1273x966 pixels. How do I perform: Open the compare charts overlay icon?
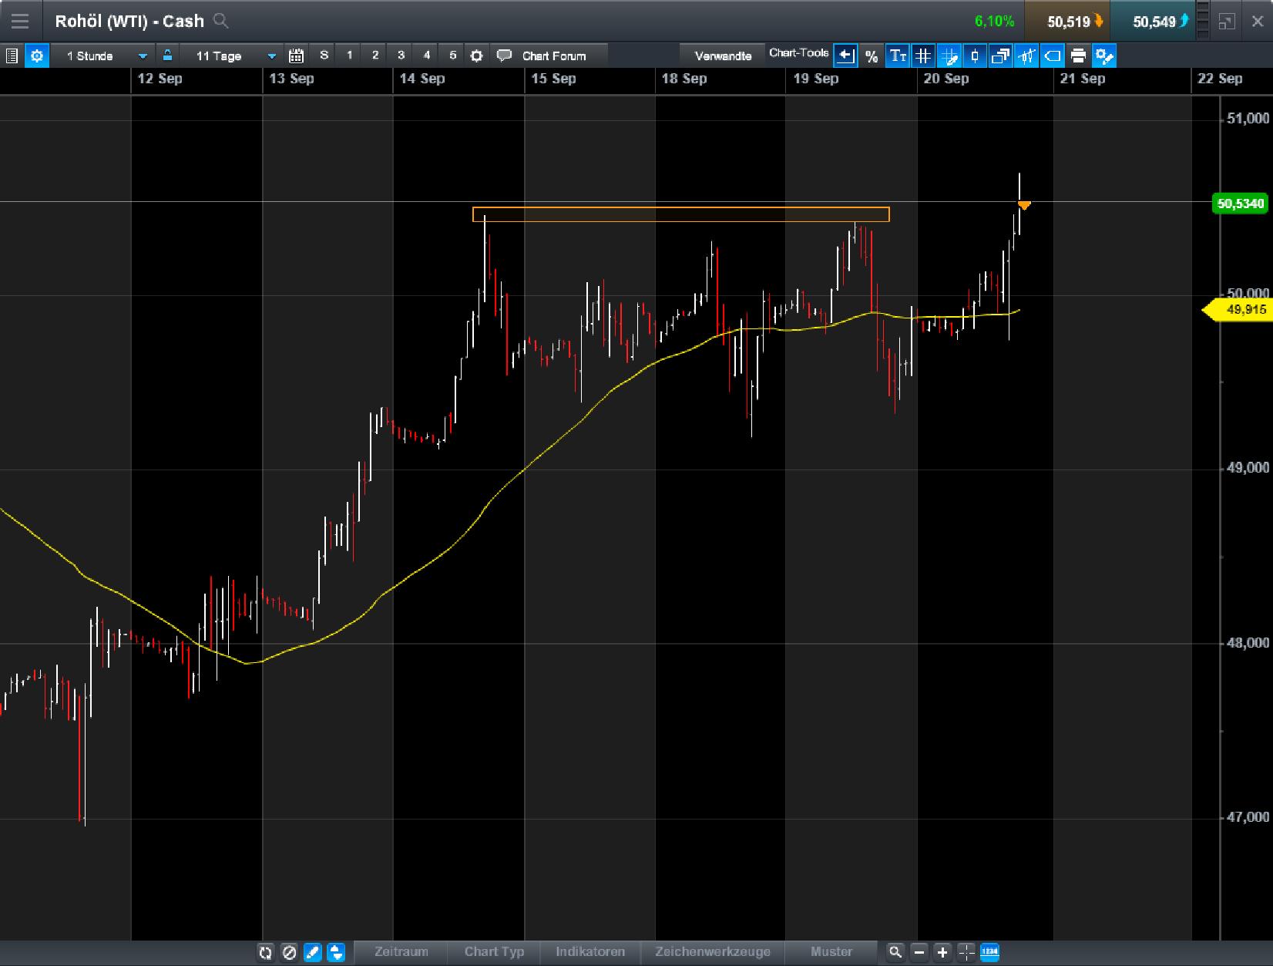pos(1001,56)
